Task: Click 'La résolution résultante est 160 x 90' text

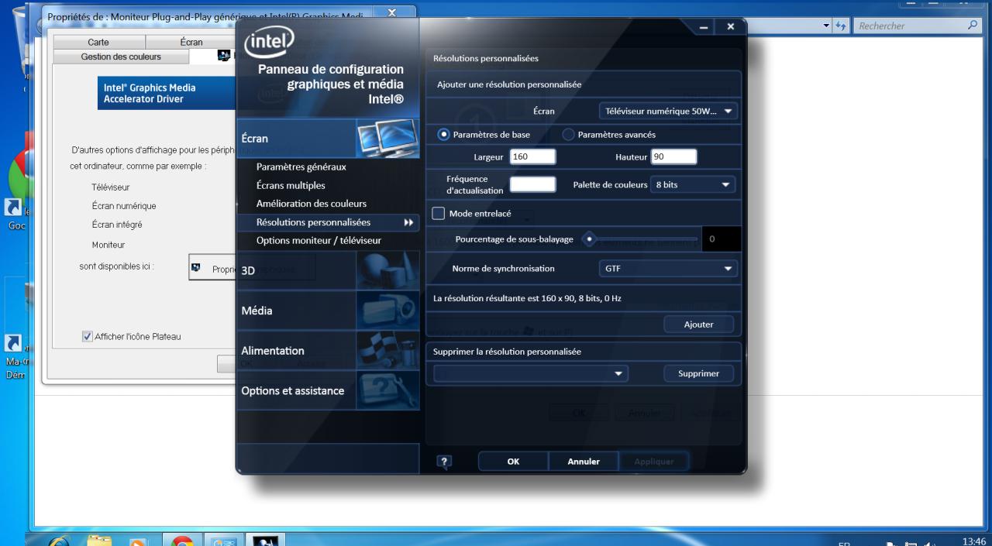Action: (527, 298)
